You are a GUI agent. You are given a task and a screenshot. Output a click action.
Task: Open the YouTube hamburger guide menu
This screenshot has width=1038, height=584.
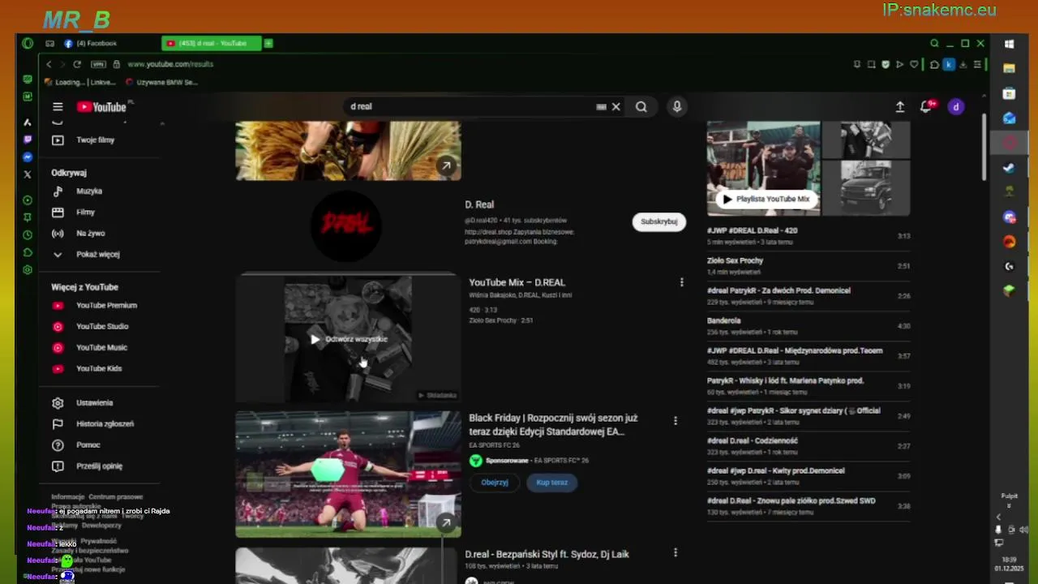(58, 106)
